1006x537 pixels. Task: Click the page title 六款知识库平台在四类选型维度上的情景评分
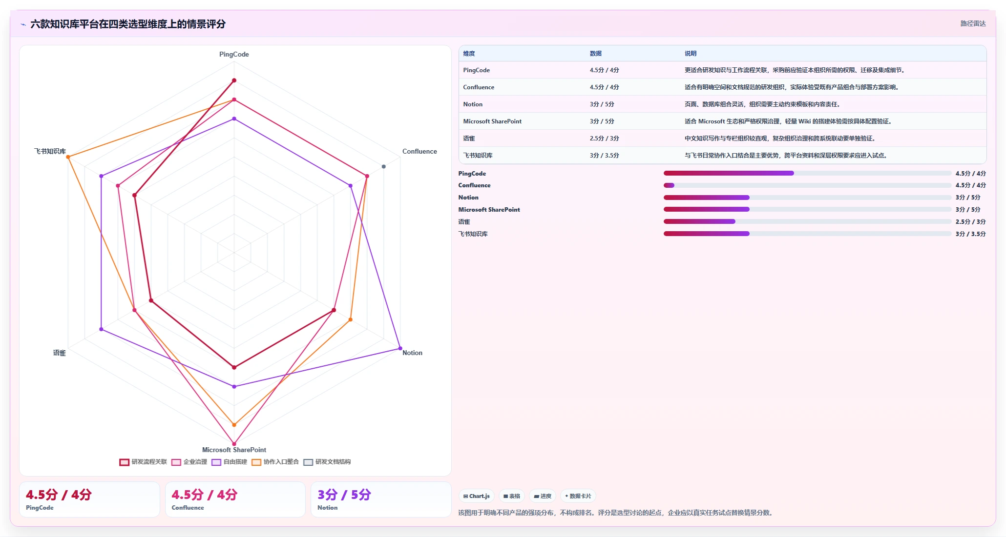click(x=128, y=24)
